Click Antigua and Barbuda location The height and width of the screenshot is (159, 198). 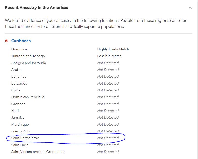29,63
